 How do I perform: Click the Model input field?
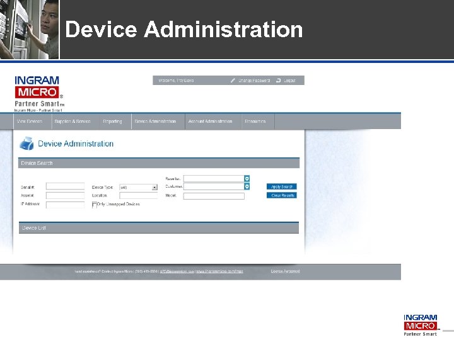click(214, 196)
